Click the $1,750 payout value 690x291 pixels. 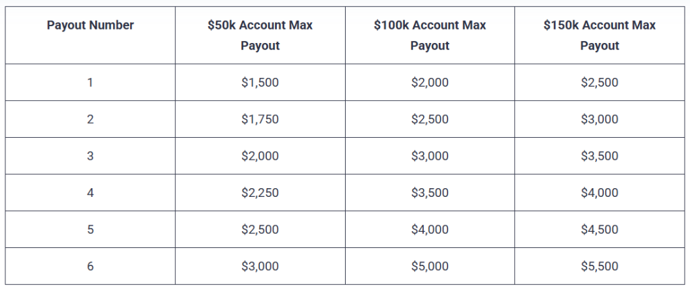260,120
